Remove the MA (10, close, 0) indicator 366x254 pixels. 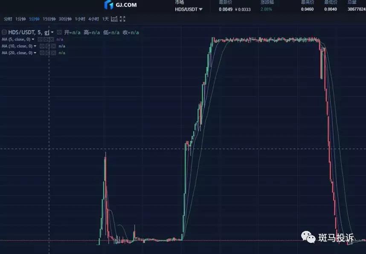point(53,46)
